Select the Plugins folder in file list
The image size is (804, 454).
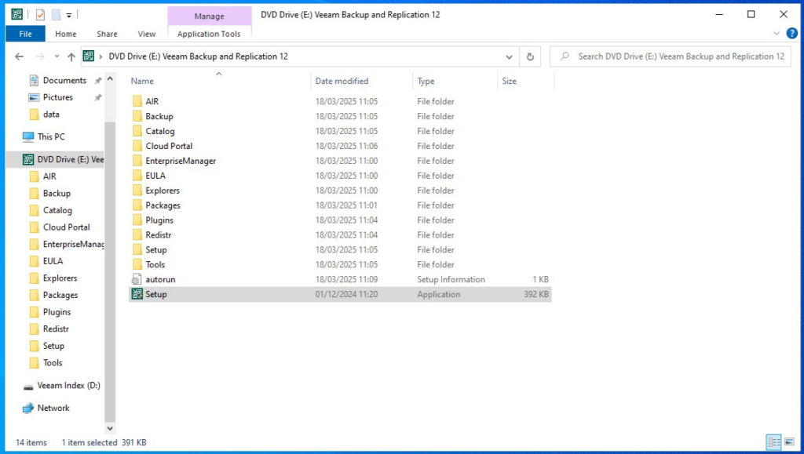pyautogui.click(x=159, y=220)
